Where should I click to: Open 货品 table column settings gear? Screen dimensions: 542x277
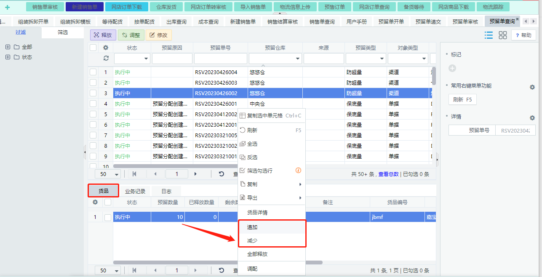[95, 202]
